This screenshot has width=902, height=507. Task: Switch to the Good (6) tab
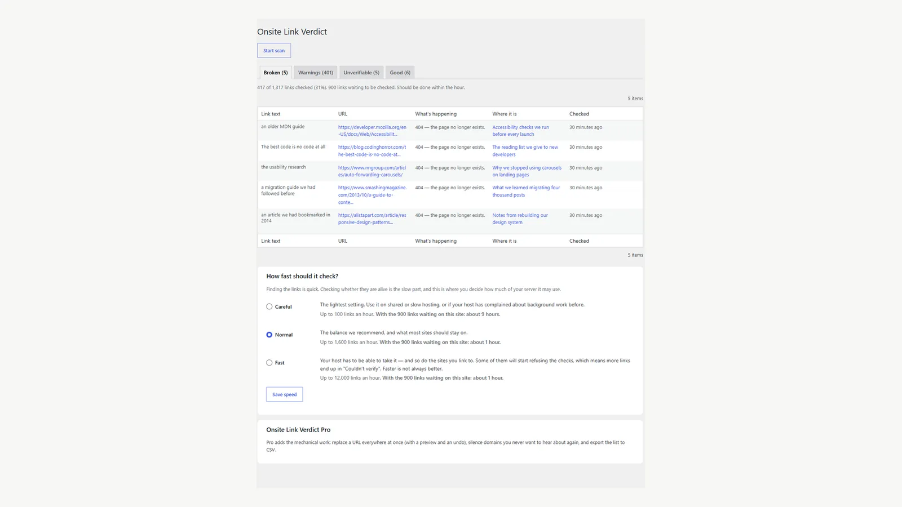tap(400, 73)
